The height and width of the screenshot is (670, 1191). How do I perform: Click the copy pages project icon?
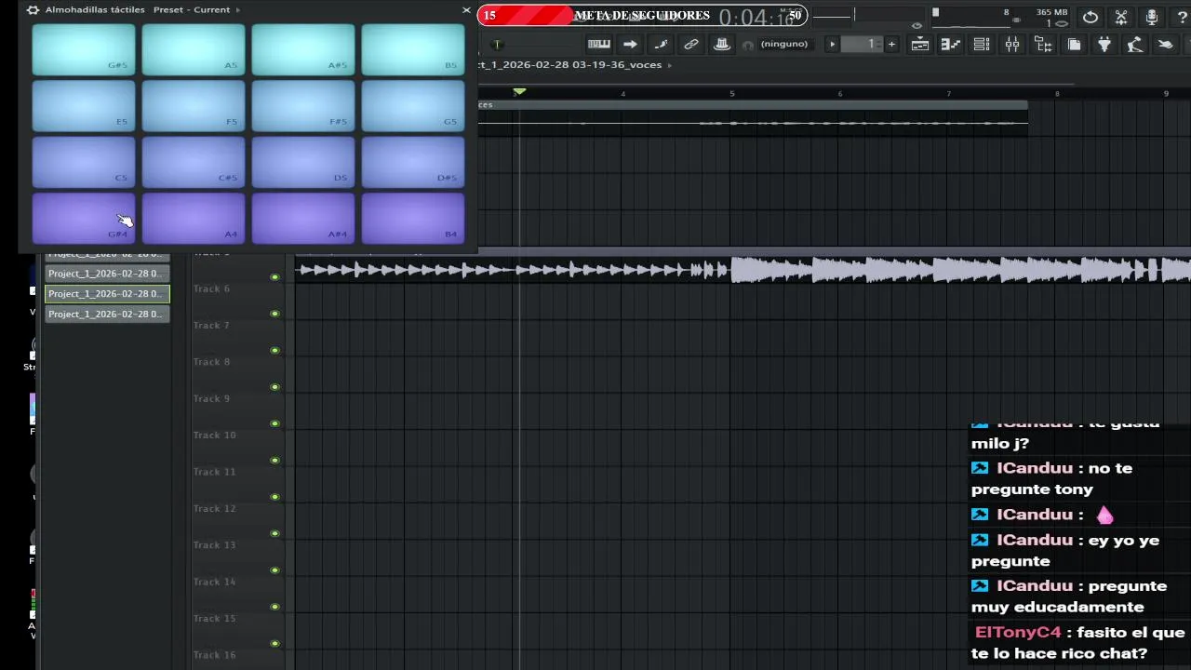tap(1074, 44)
